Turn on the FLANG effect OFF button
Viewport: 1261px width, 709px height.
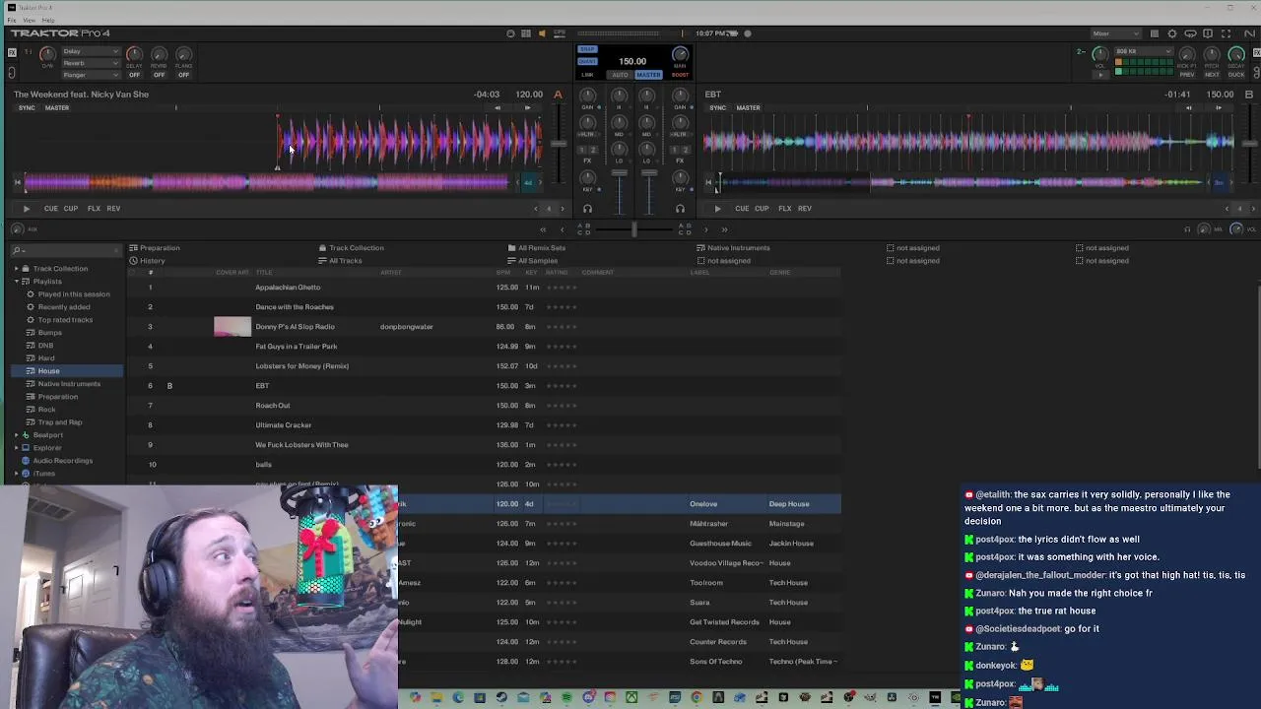pyautogui.click(x=183, y=75)
